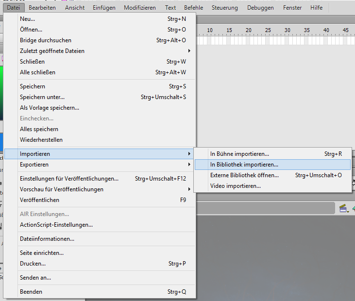
Task: Open Dateiinformationen... entry
Action: 100,238
